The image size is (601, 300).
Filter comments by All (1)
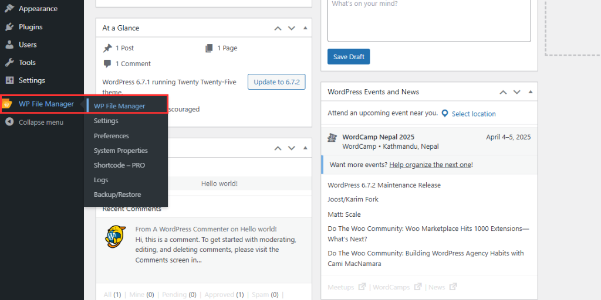click(112, 295)
